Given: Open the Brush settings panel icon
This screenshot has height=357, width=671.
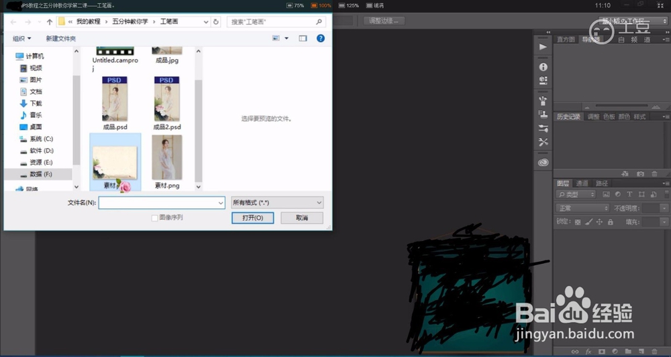Looking at the screenshot, I should click(x=543, y=129).
